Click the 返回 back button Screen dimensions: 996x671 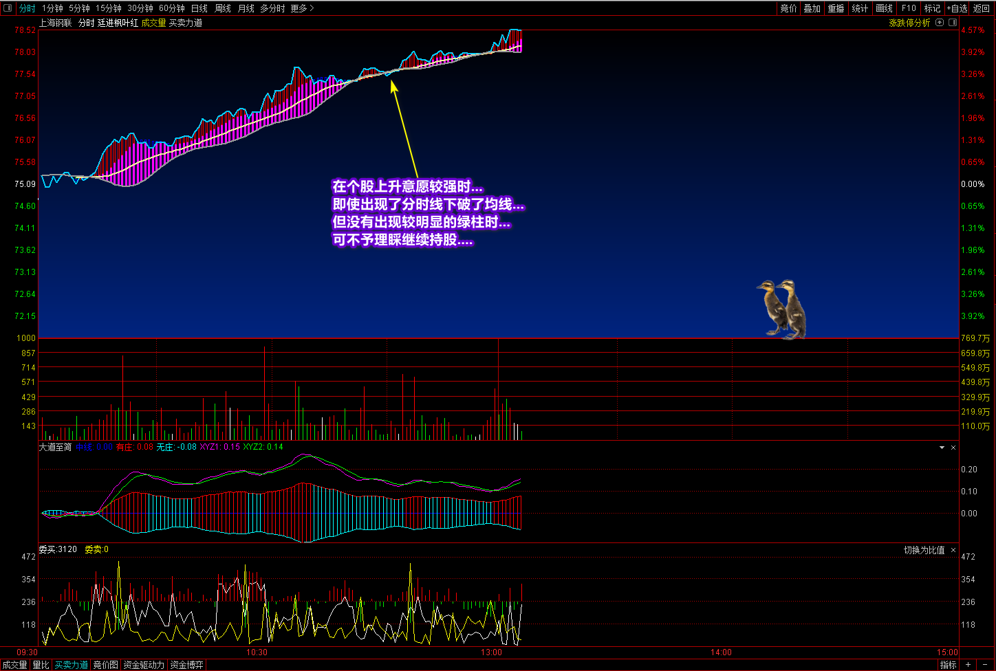point(982,8)
